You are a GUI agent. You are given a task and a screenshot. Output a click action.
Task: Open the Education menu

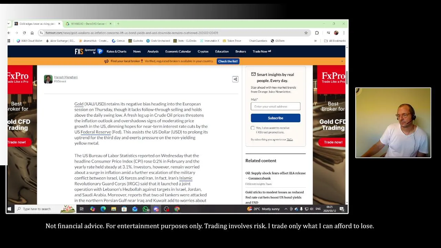(x=222, y=51)
